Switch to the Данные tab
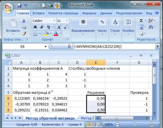 [x=106, y=13]
